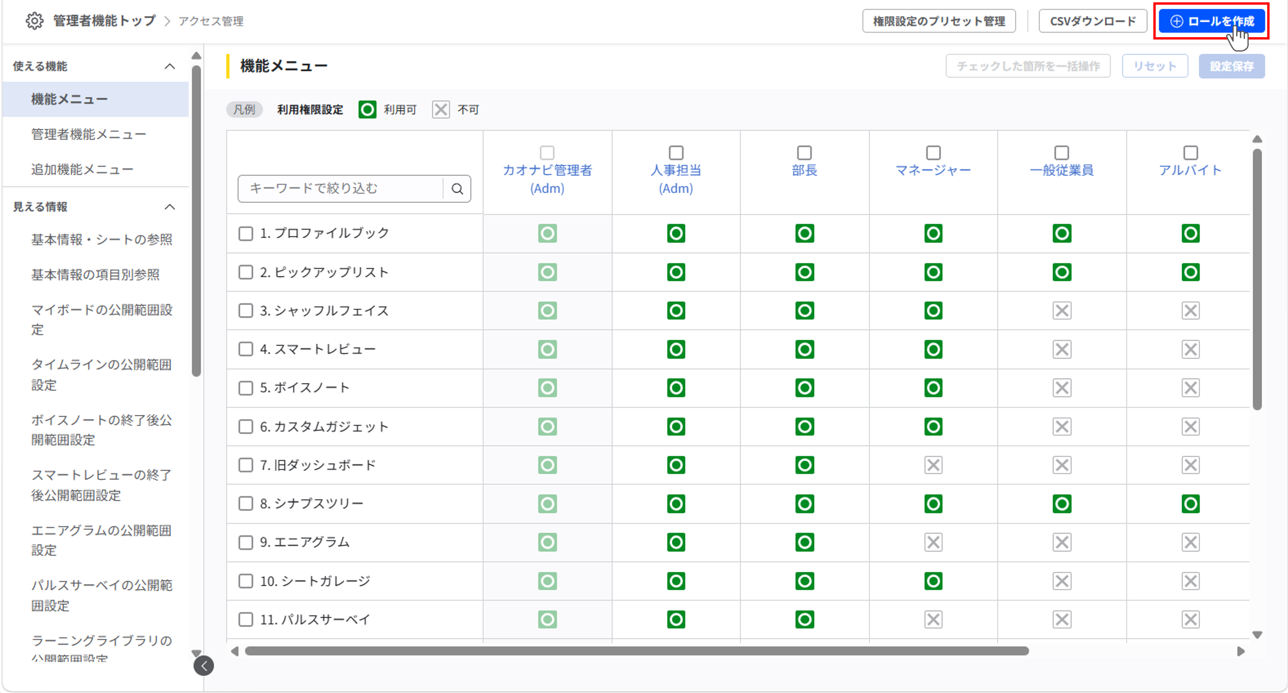Image resolution: width=1288 pixels, height=693 pixels.
Task: Toggle 人事担当 permission for エニアグラム
Action: pyautogui.click(x=676, y=542)
